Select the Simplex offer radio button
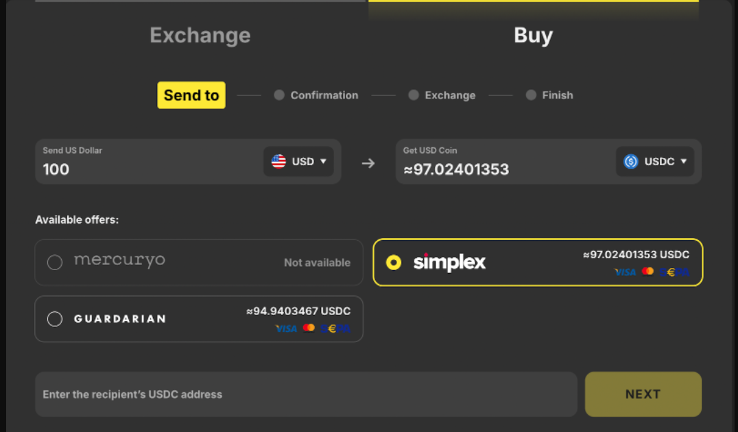Viewport: 738px width, 432px height. (x=394, y=262)
